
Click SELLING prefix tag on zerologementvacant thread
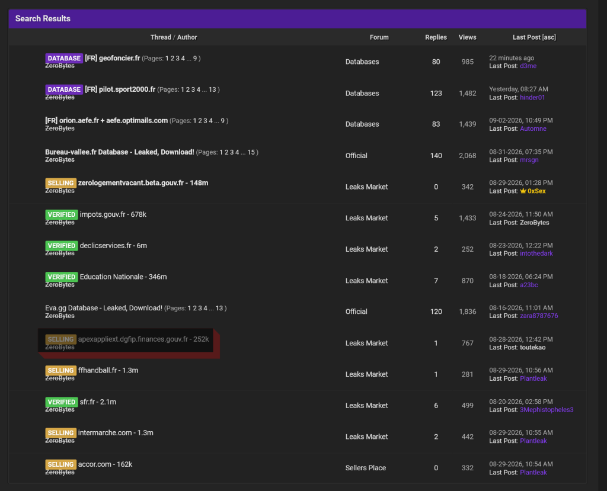coord(61,183)
